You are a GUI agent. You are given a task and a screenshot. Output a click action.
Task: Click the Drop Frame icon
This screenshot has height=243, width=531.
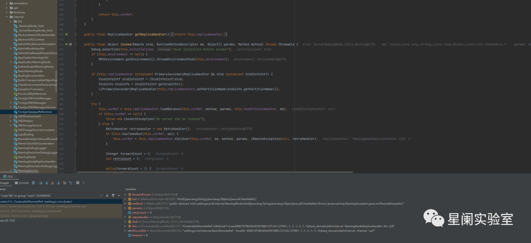pos(64,183)
